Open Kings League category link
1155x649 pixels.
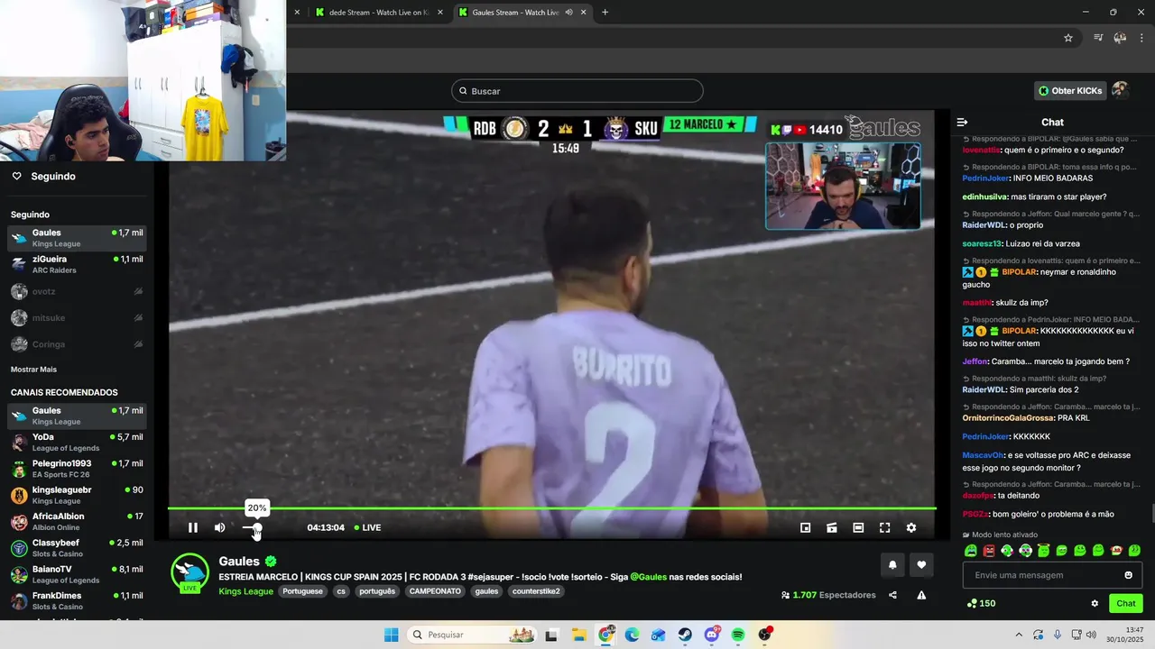click(x=245, y=591)
